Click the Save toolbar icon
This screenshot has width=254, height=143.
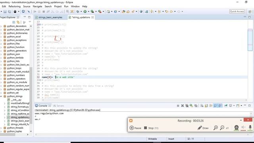(x=5, y=12)
